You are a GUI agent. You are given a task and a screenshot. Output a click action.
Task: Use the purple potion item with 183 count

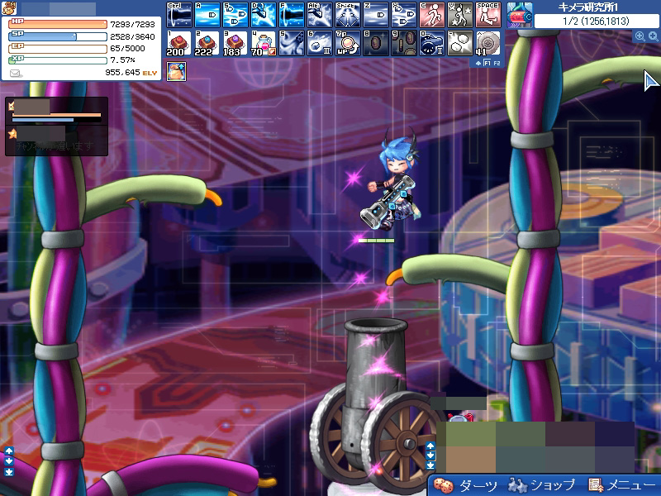235,43
